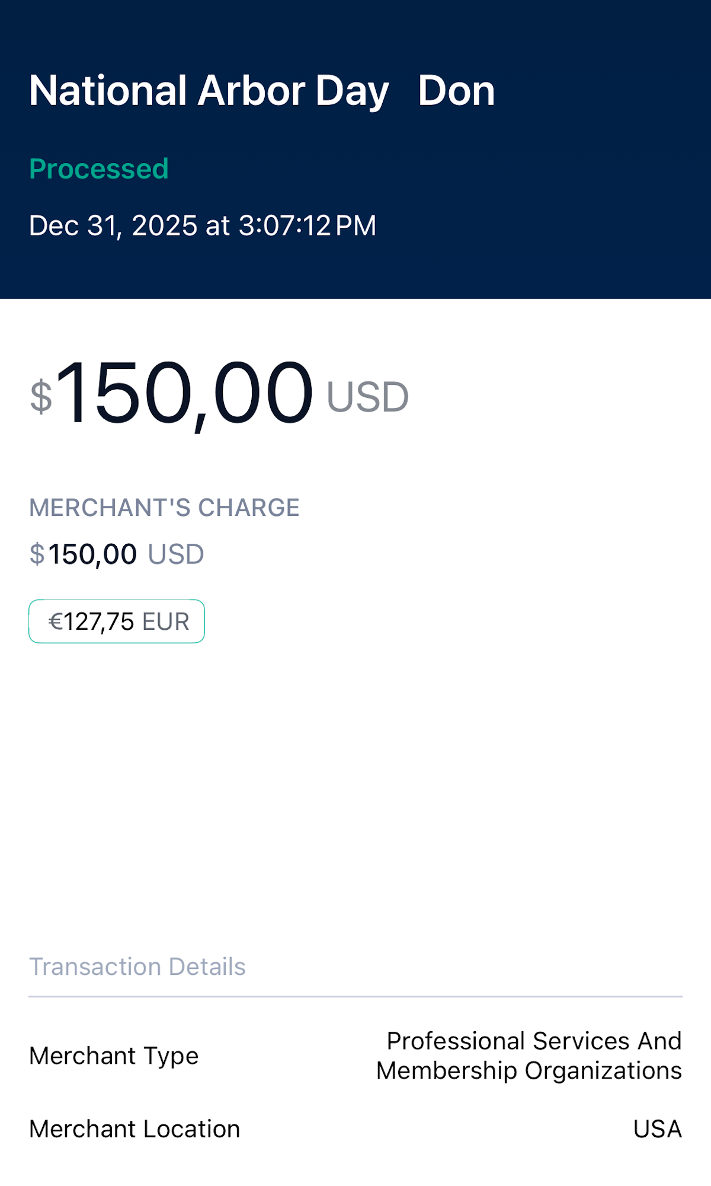Tap the small $150,00 merchant charge amount

[92, 554]
